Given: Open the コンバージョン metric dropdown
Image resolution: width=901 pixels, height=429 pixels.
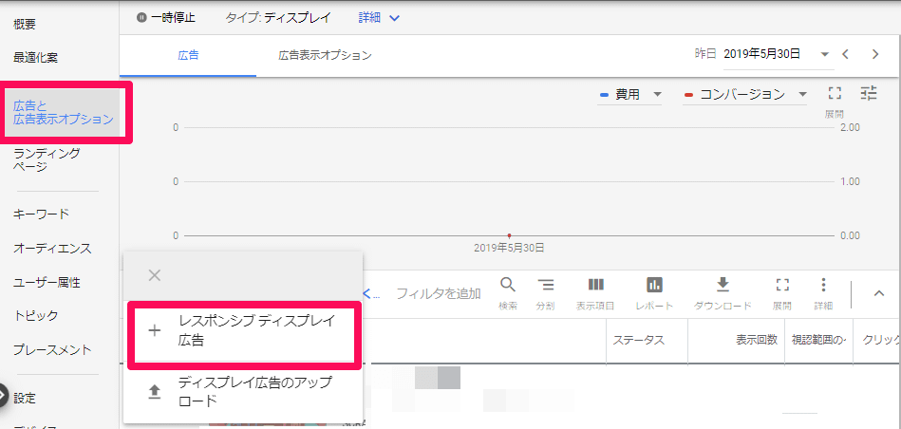Looking at the screenshot, I should (746, 95).
